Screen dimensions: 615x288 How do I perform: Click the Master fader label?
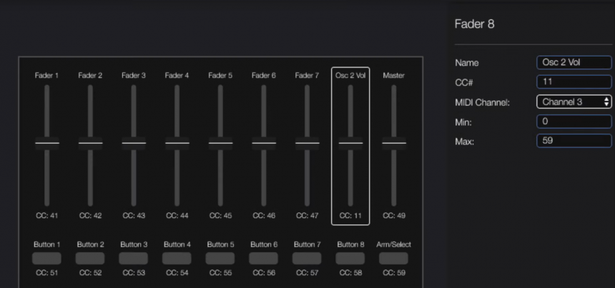coord(394,75)
